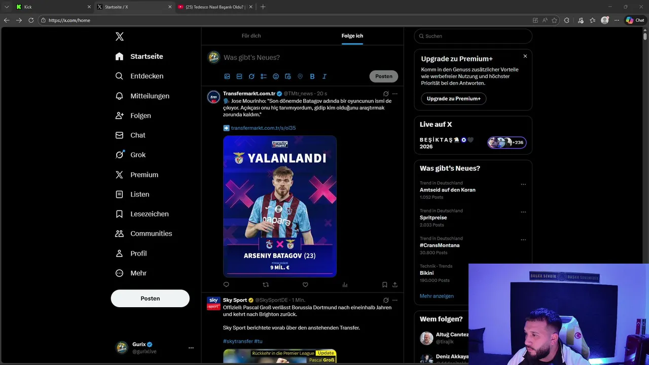Viewport: 649px width, 365px height.
Task: Switch to Folge ich tab
Action: click(x=352, y=35)
